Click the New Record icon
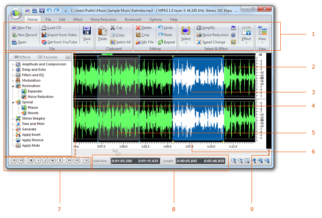This screenshot has height=218, width=322. click(x=14, y=35)
